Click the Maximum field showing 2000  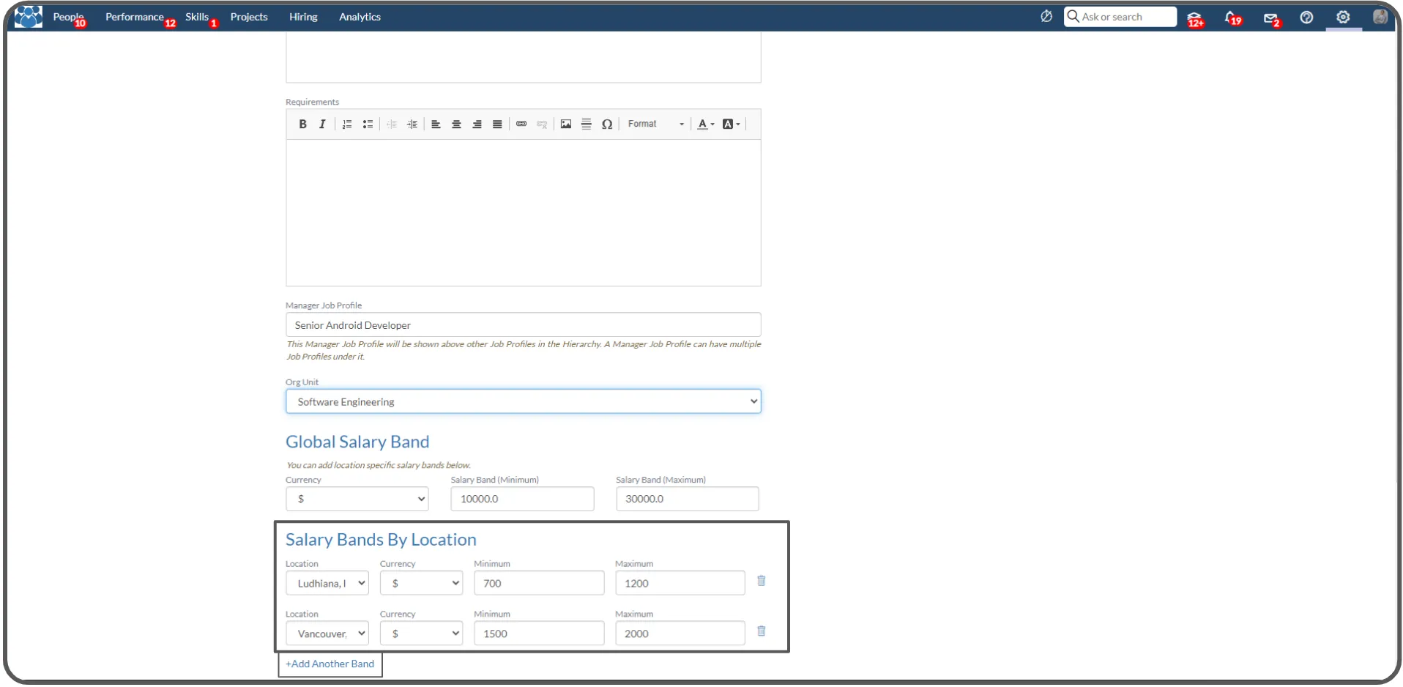pos(680,634)
